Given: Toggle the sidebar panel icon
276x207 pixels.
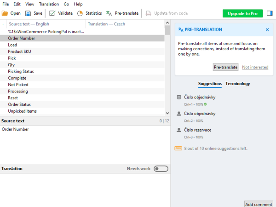Looking at the screenshot, I should tap(270, 13).
